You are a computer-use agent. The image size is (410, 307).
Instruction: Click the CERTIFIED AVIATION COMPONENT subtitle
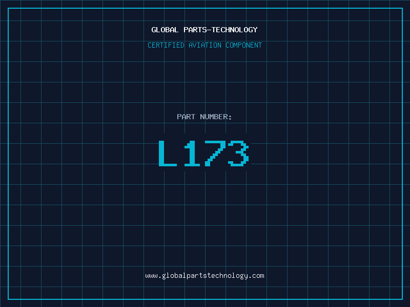204,45
